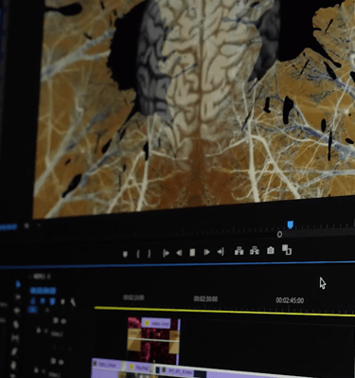
Task: Stop playback in the program monitor
Action: pos(192,252)
